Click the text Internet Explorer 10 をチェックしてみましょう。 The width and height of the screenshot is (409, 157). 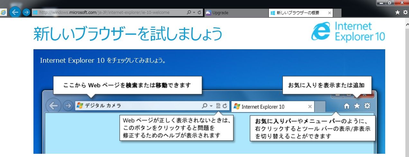click(x=103, y=60)
